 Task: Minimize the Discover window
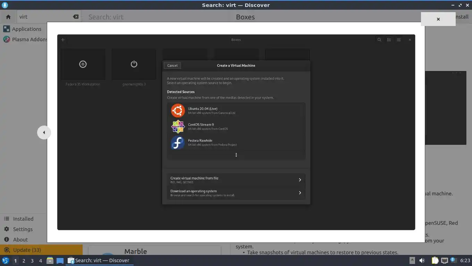(453, 5)
